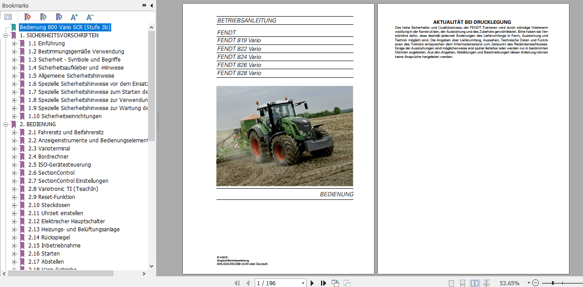Expand the 1.1 Einführung node
583x287 pixels.
(x=14, y=44)
